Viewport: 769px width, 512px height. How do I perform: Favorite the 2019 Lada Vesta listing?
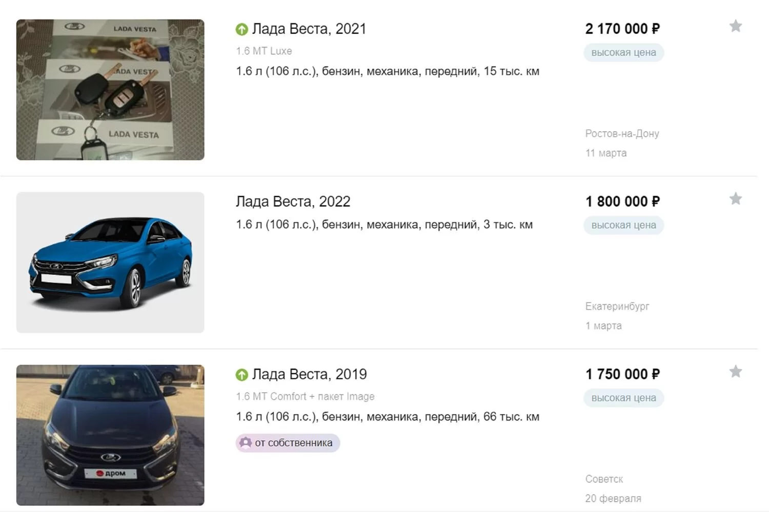(736, 372)
